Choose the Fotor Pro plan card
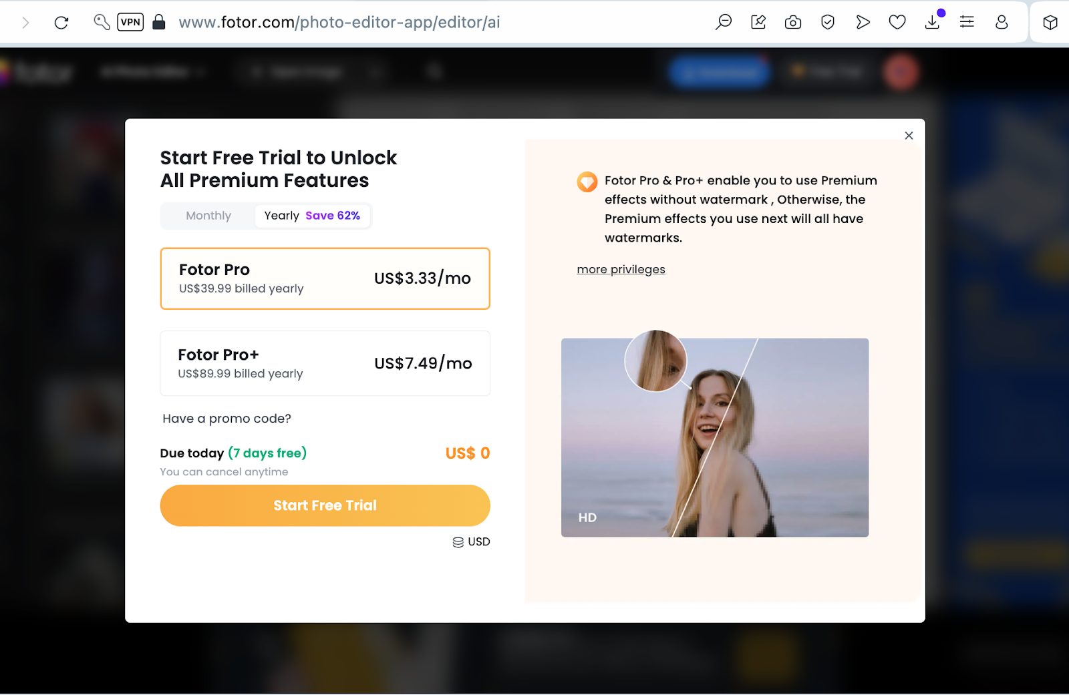 (x=325, y=278)
